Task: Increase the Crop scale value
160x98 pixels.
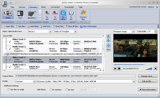Action: [156, 31]
